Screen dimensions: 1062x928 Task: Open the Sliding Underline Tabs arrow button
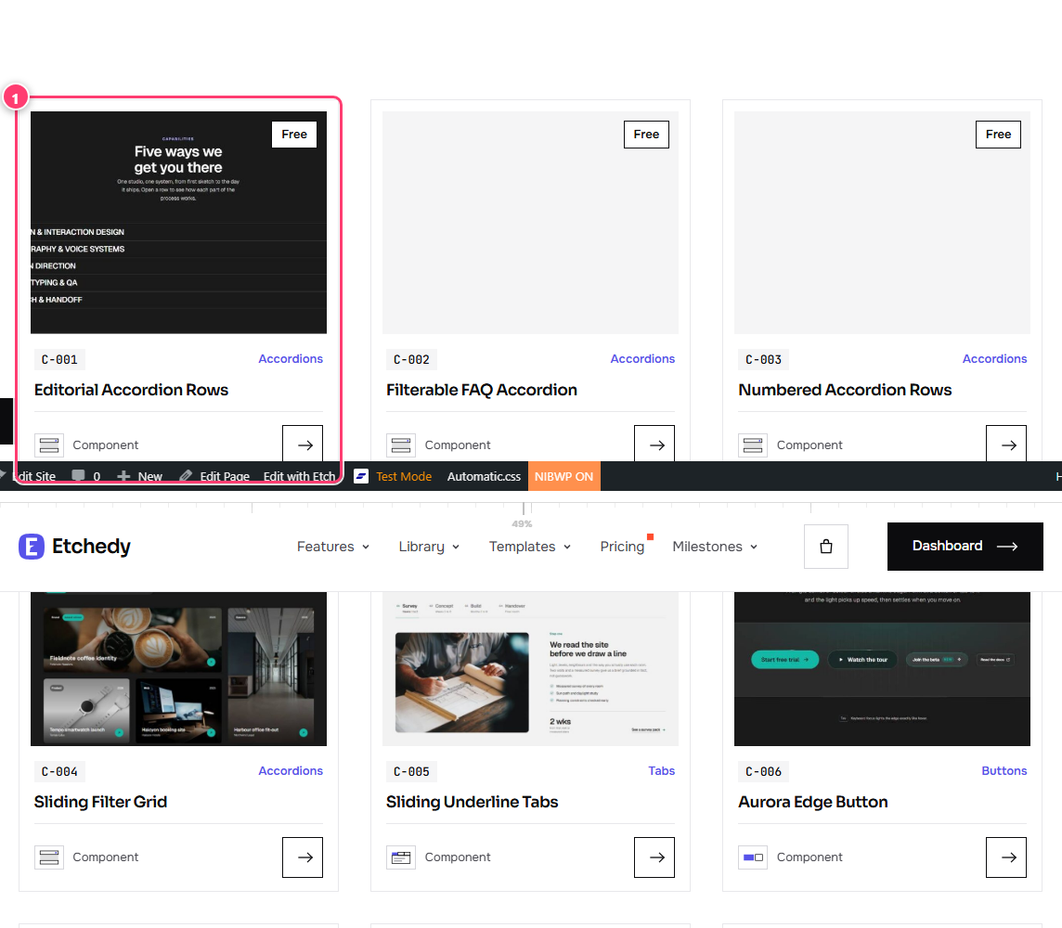tap(654, 857)
